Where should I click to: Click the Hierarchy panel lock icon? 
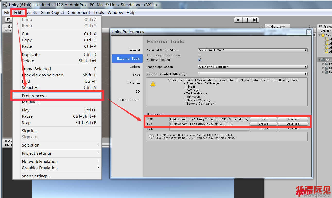(310, 27)
